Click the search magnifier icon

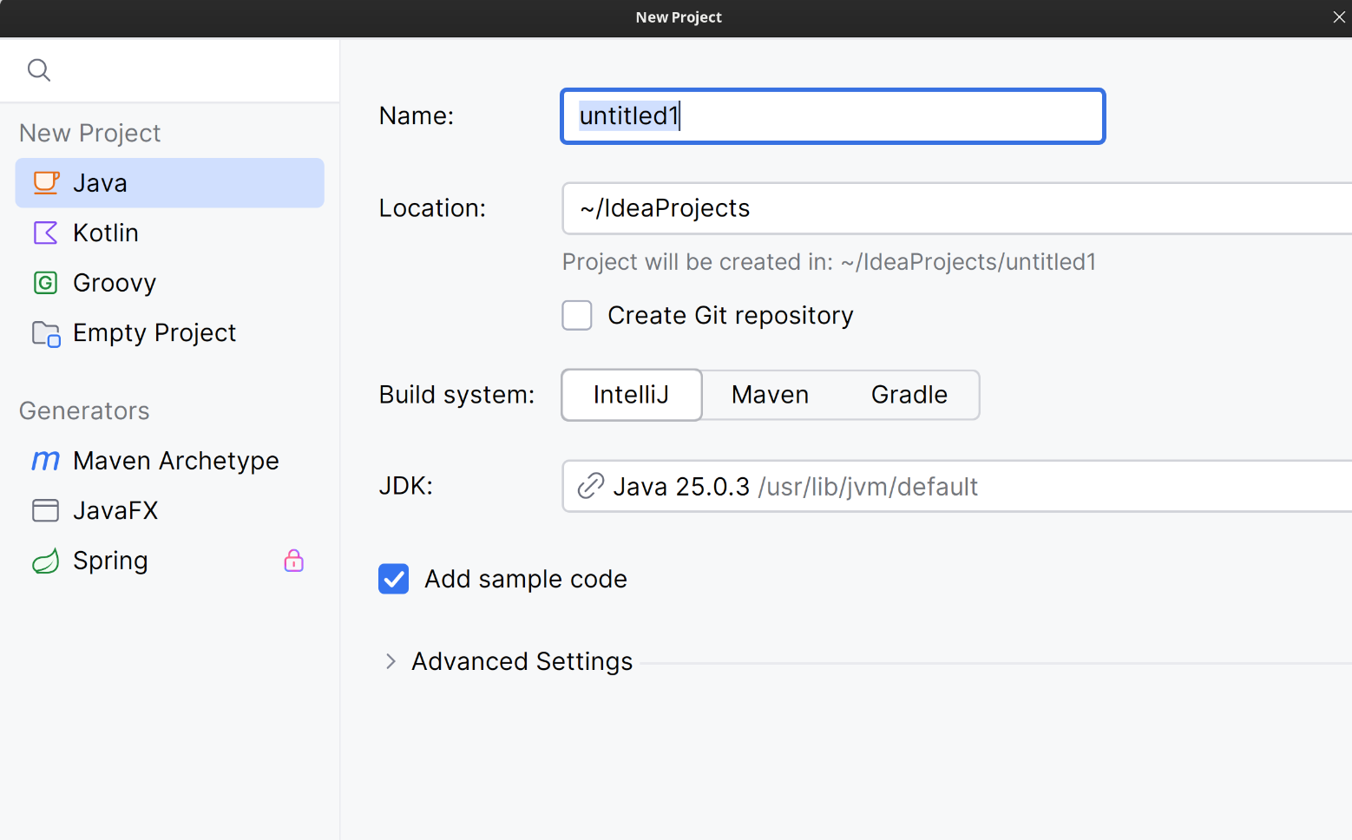(x=39, y=69)
